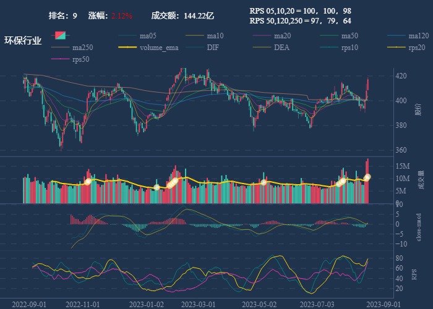Toggle rps50 legend item

[x=80, y=59]
